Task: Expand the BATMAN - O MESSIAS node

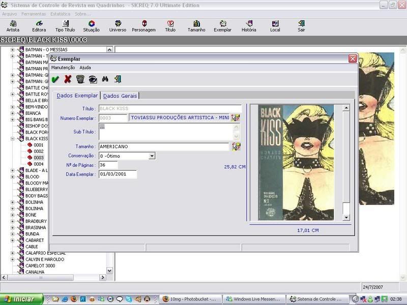Action: [12, 49]
